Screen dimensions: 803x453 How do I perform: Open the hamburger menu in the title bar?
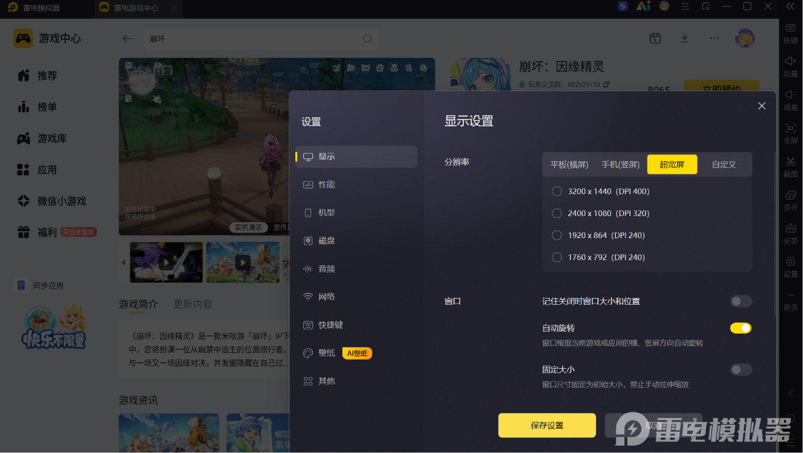coord(685,6)
